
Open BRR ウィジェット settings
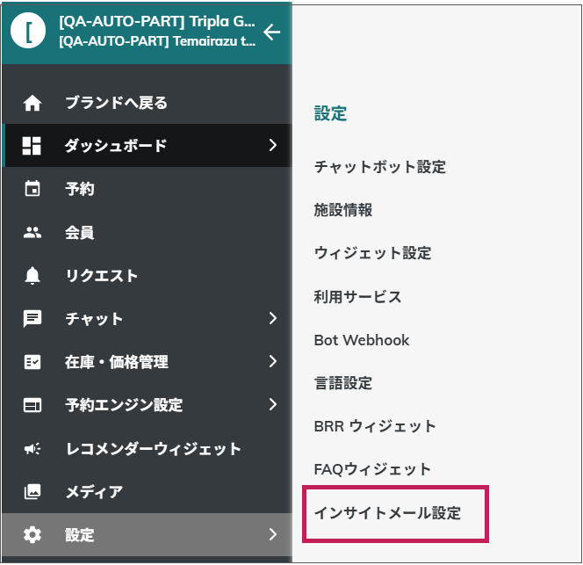click(x=375, y=426)
